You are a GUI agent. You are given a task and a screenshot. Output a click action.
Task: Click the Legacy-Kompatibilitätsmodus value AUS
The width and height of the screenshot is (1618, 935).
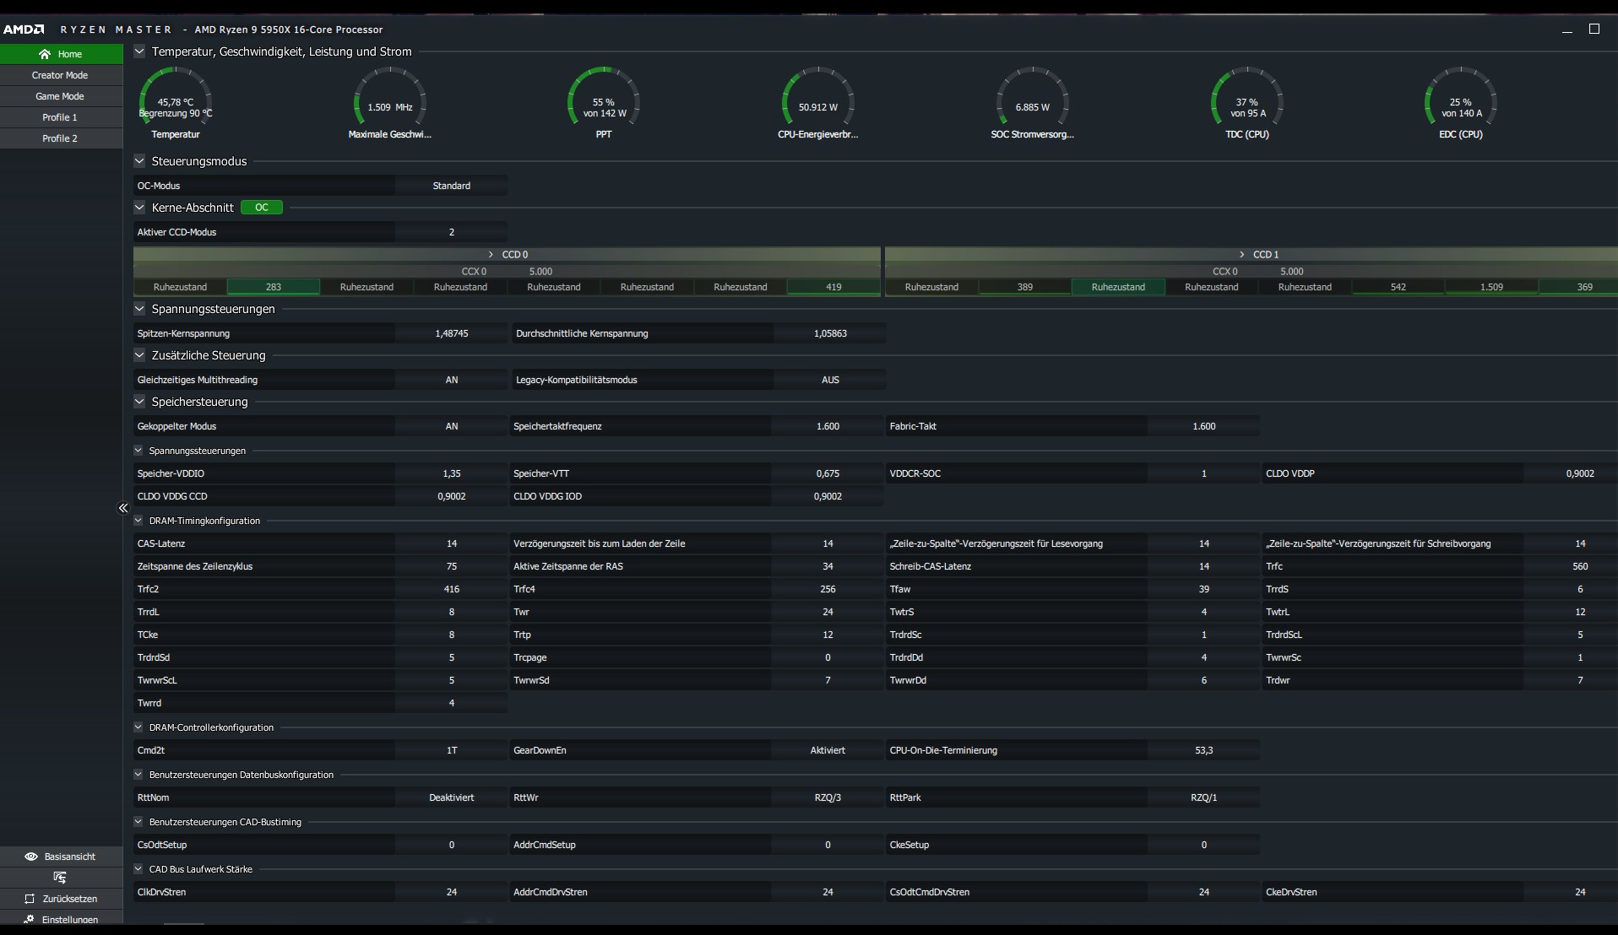click(830, 380)
